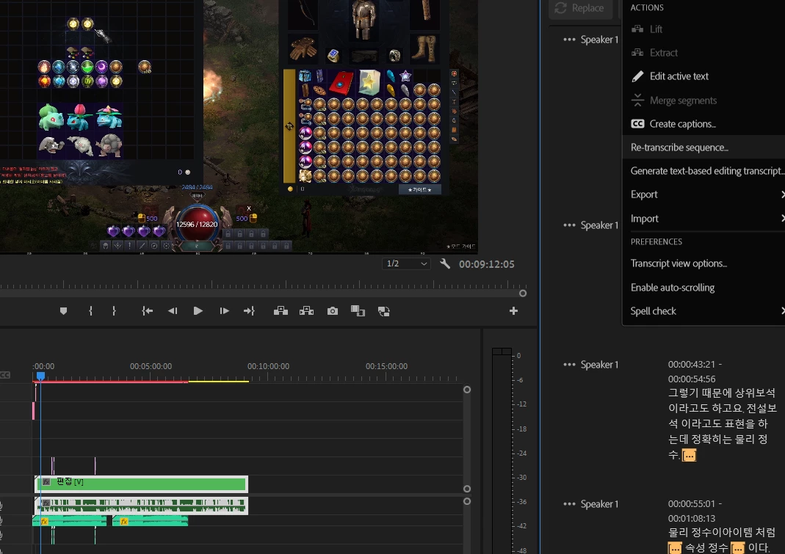Select the 편집 [V] video clip
Image resolution: width=785 pixels, height=554 pixels.
[x=141, y=484]
